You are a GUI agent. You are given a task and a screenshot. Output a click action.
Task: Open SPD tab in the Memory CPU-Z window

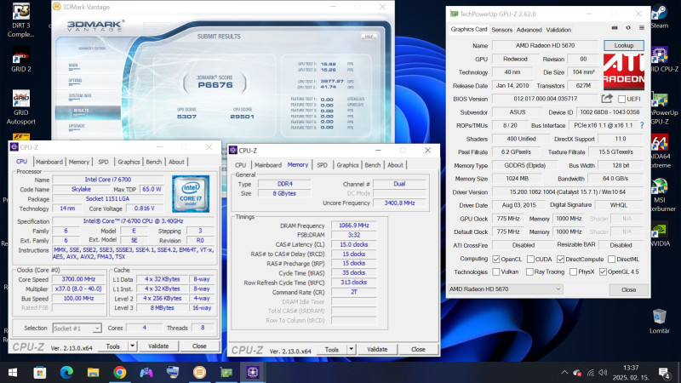(322, 165)
